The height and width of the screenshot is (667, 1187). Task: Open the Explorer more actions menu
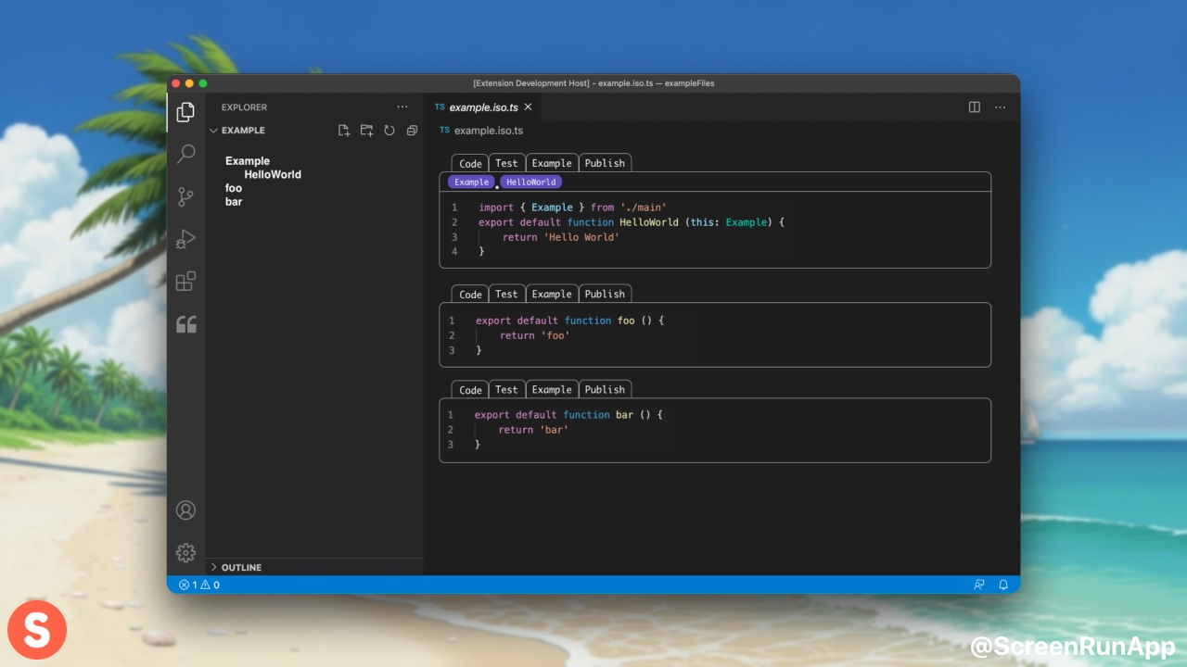pyautogui.click(x=402, y=107)
